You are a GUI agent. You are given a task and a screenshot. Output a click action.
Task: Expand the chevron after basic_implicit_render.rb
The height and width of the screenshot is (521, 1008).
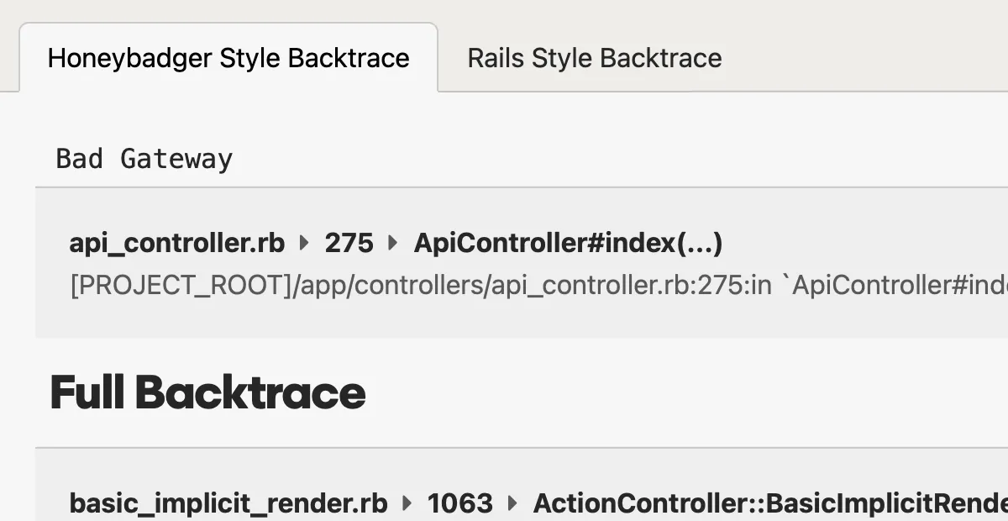pos(407,503)
